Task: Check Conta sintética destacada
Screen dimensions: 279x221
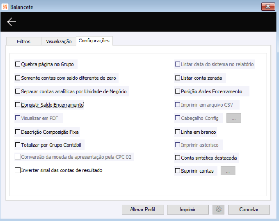Action: pyautogui.click(x=177, y=158)
